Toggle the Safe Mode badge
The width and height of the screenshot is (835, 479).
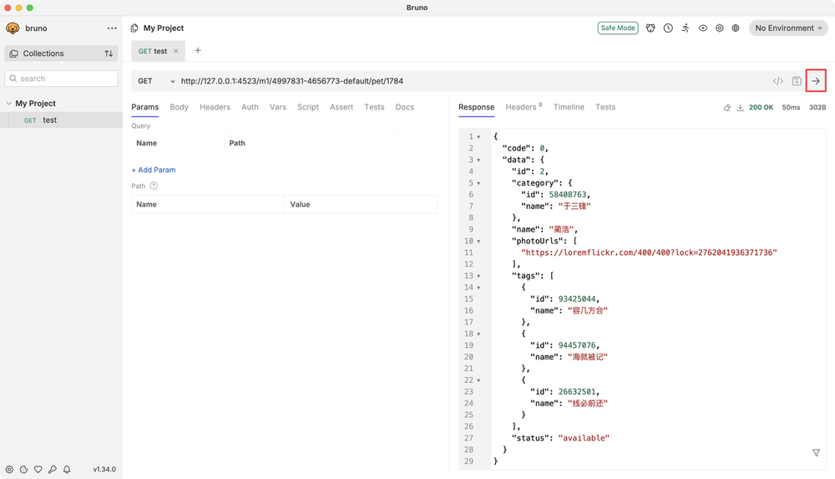(618, 28)
